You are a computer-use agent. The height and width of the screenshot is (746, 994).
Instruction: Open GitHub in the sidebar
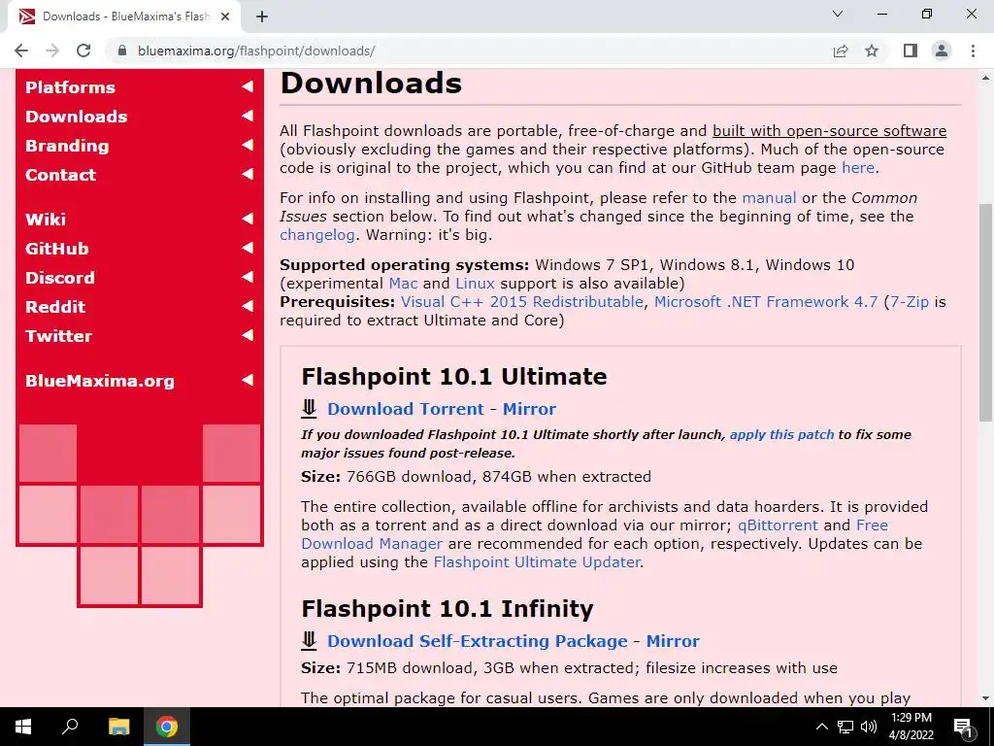pyautogui.click(x=57, y=249)
